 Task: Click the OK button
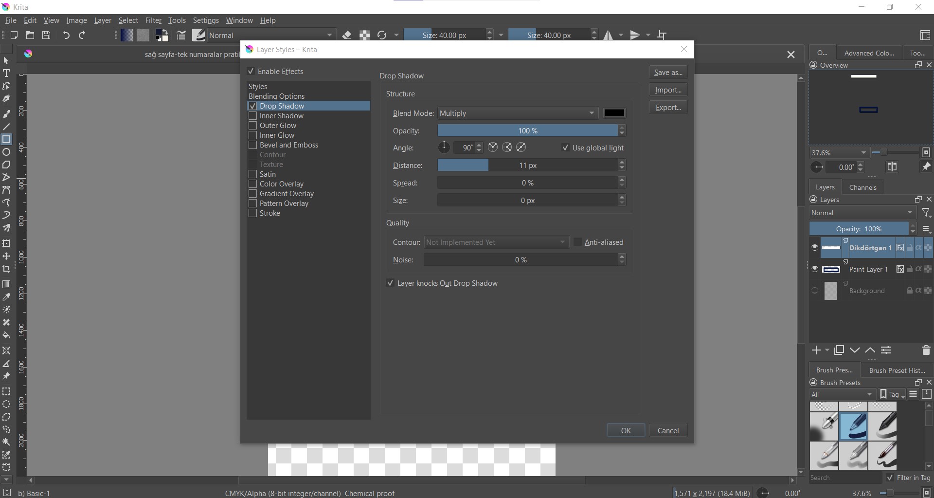click(x=626, y=430)
